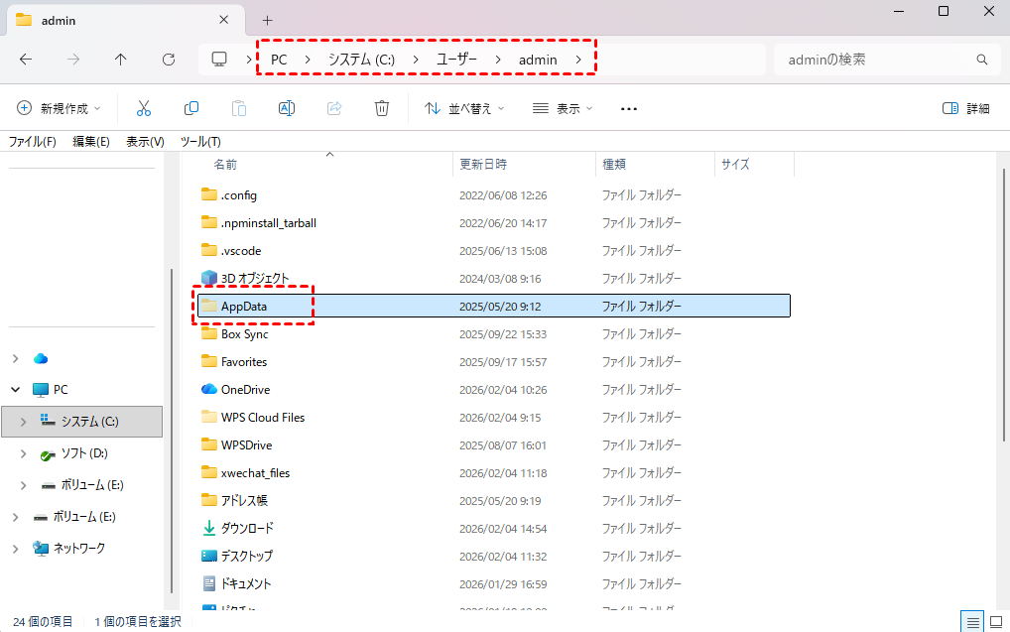Viewport: 1010px width, 632px height.
Task: Switch to details view in status bar
Action: click(971, 621)
